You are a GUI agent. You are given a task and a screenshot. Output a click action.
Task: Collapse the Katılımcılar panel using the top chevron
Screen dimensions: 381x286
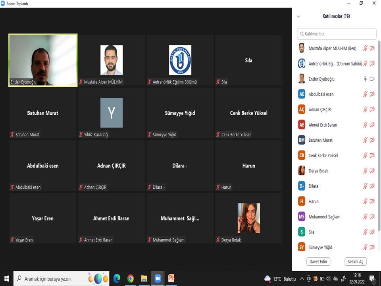(298, 16)
